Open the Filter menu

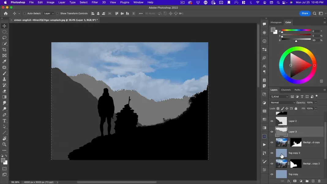tap(95, 2)
